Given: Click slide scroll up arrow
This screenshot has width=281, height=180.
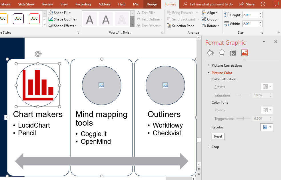Looking at the screenshot, I should tap(199, 38).
